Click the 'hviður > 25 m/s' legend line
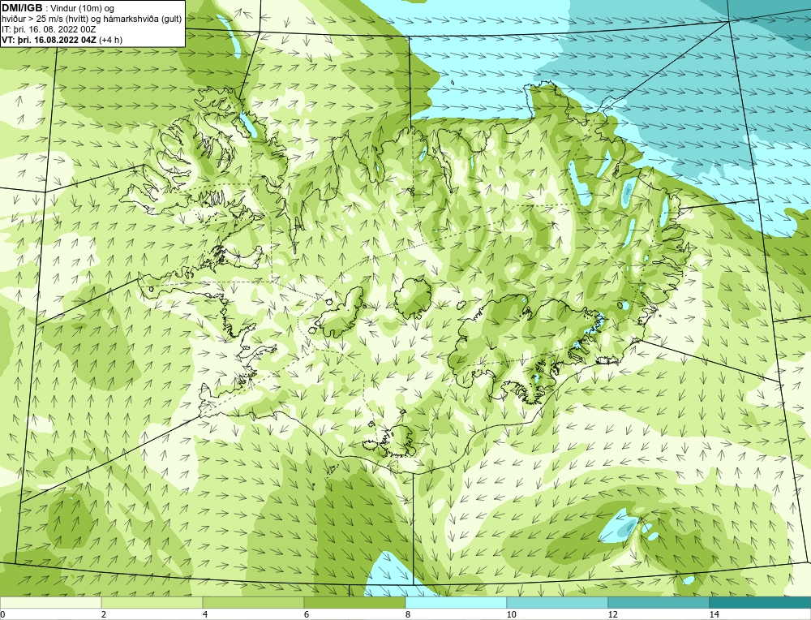This screenshot has height=620, width=811. pos(92,19)
